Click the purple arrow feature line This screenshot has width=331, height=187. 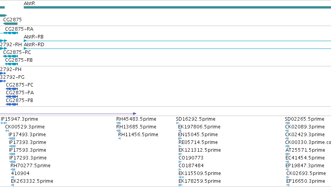click(x=68, y=114)
